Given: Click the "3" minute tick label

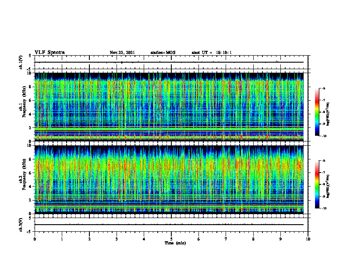Looking at the screenshot, I should point(117,239).
